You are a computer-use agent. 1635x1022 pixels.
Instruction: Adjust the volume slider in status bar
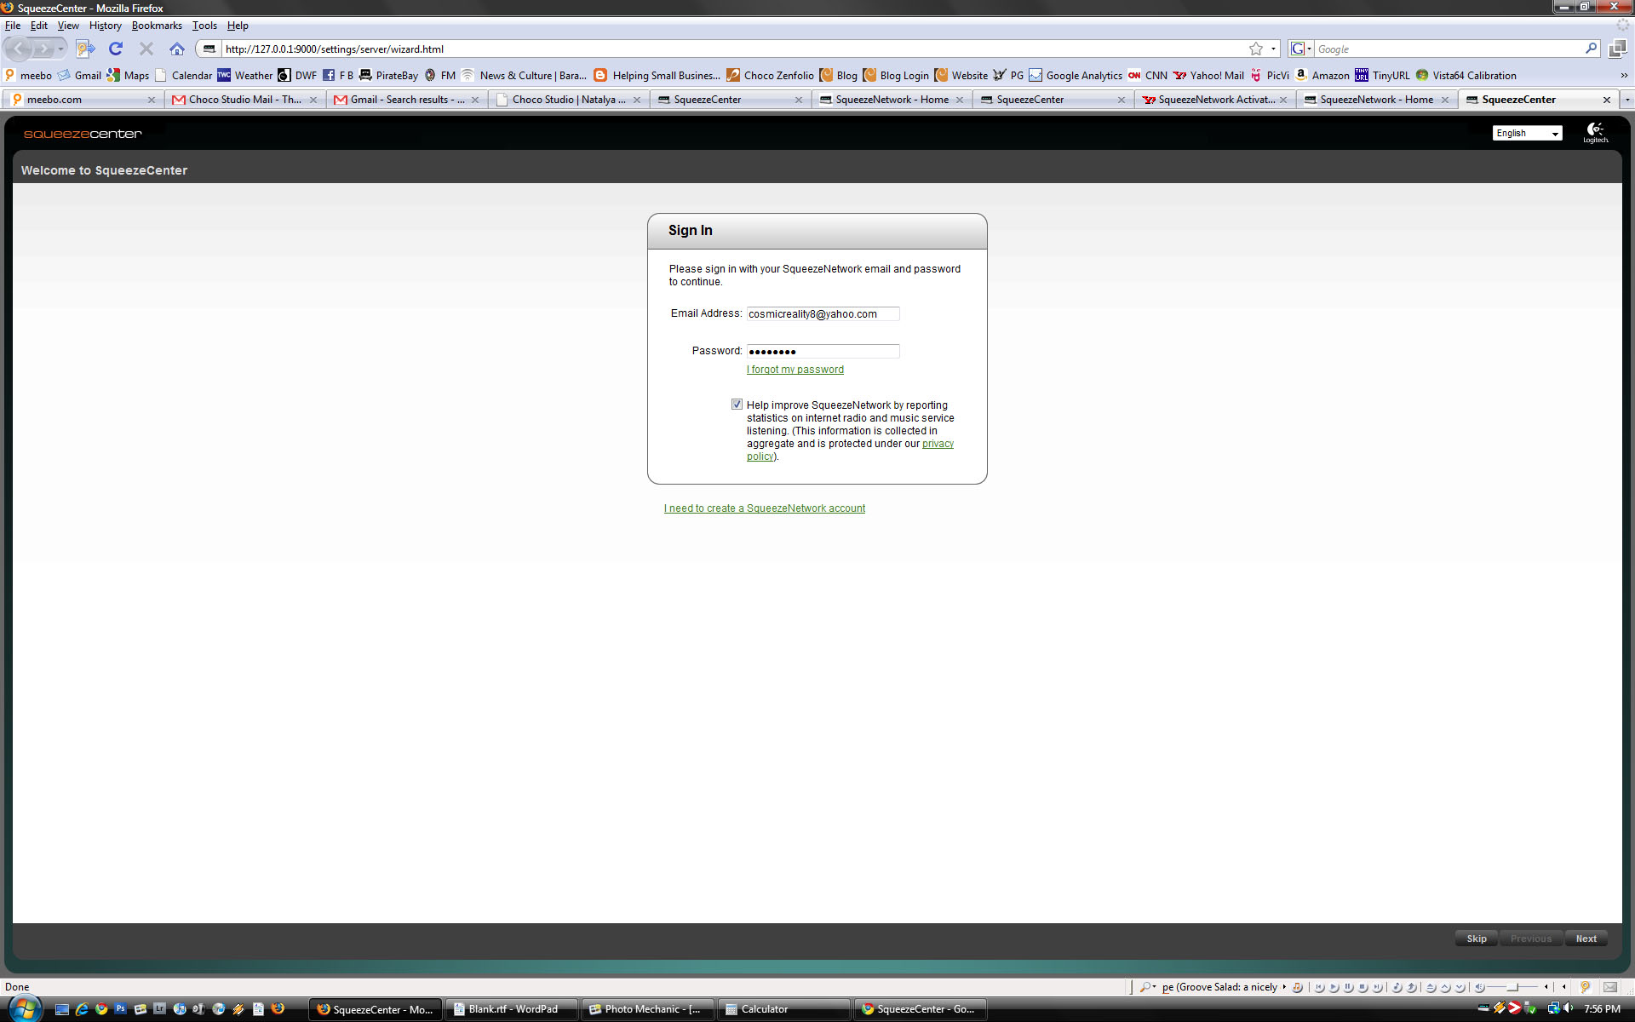tap(1513, 987)
